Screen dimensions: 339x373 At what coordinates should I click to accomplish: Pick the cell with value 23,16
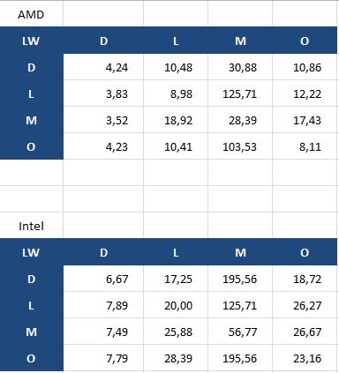coord(305,358)
